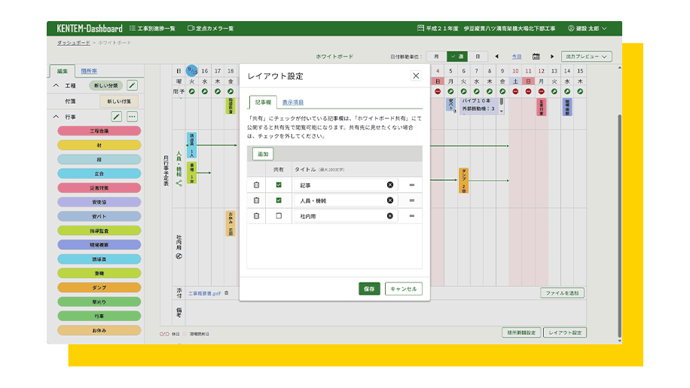The width and height of the screenshot is (690, 388).
Task: Open the 建設 太郎 user menu
Action: (588, 28)
